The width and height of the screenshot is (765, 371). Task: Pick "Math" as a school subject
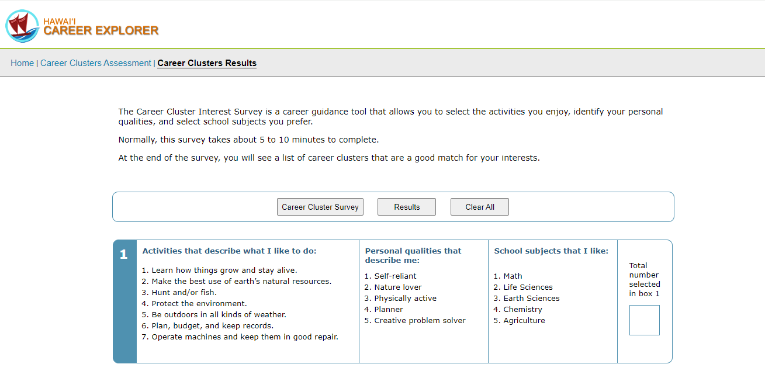512,276
